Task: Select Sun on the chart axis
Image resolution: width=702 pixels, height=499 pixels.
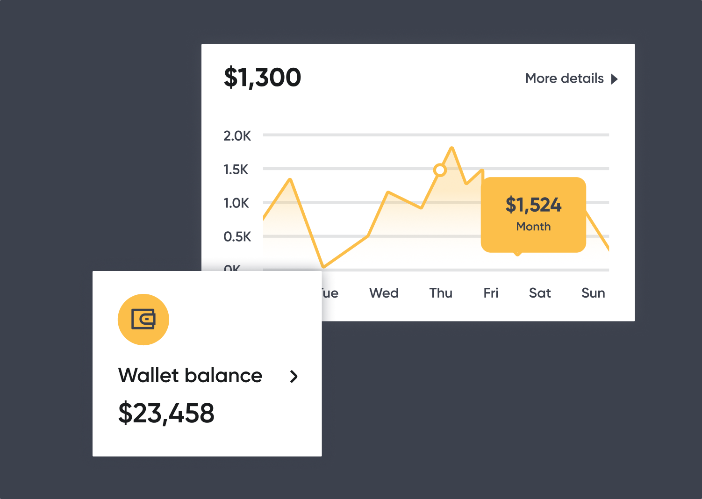Action: 593,293
